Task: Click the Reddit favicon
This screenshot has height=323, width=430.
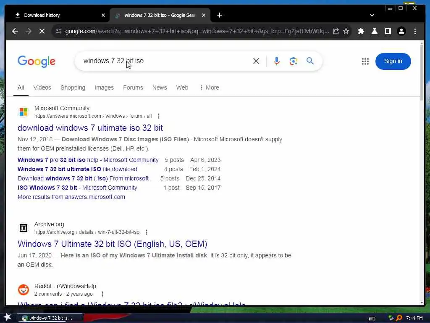Action: pyautogui.click(x=24, y=290)
